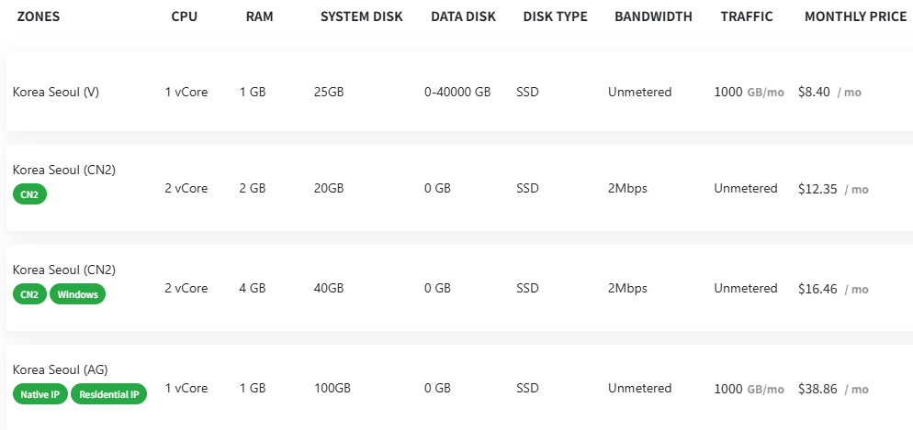The image size is (913, 430).
Task: Click the Windows badge
Action: (x=77, y=294)
